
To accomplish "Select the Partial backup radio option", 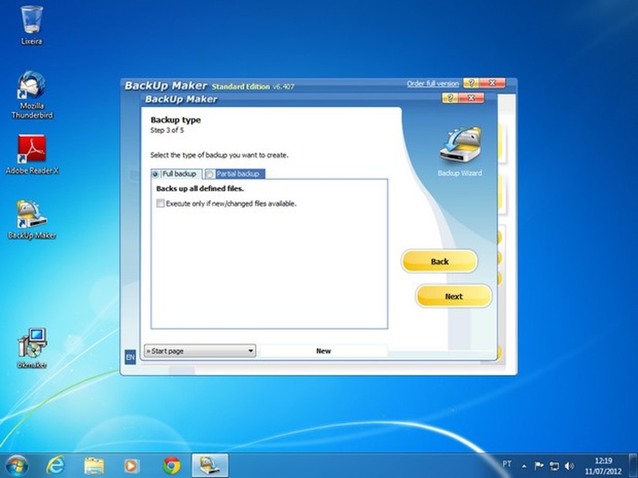I will [210, 174].
